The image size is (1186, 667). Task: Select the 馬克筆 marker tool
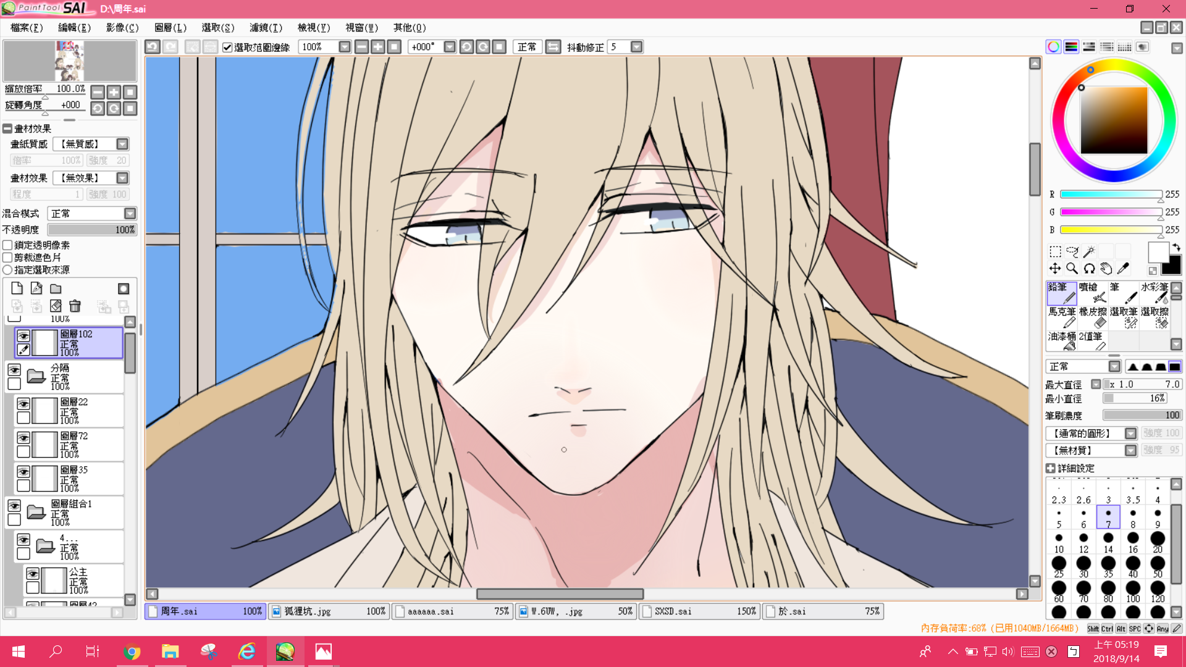[x=1062, y=317]
